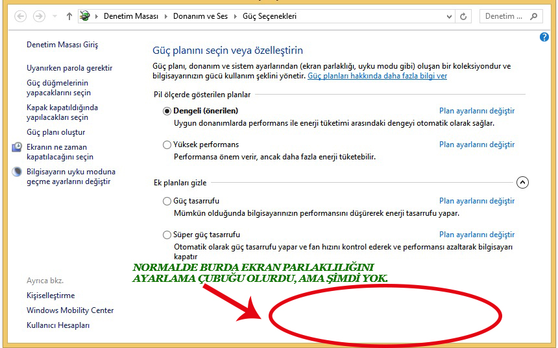Click the search magnifier icon

click(x=533, y=16)
